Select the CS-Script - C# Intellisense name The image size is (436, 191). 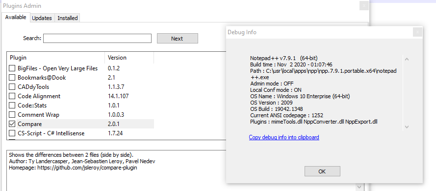51,133
